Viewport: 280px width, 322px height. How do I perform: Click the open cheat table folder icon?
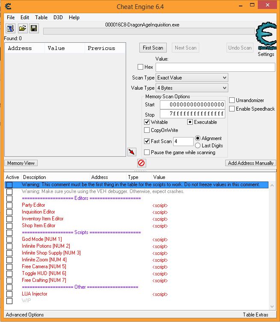(x=23, y=28)
